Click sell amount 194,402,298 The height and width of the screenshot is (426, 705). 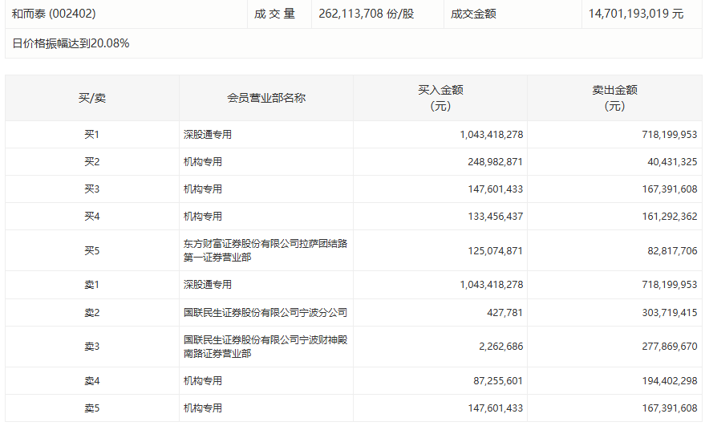[x=670, y=381]
